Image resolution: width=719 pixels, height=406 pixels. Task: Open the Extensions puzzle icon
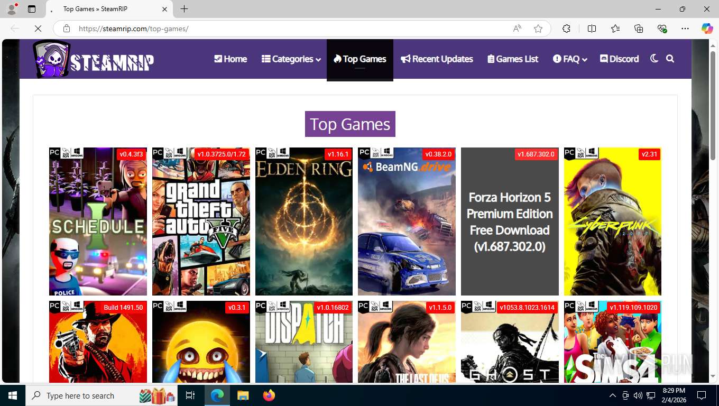(x=566, y=29)
